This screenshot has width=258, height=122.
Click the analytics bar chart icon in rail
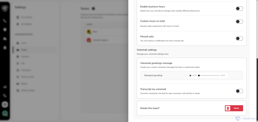coord(5,87)
